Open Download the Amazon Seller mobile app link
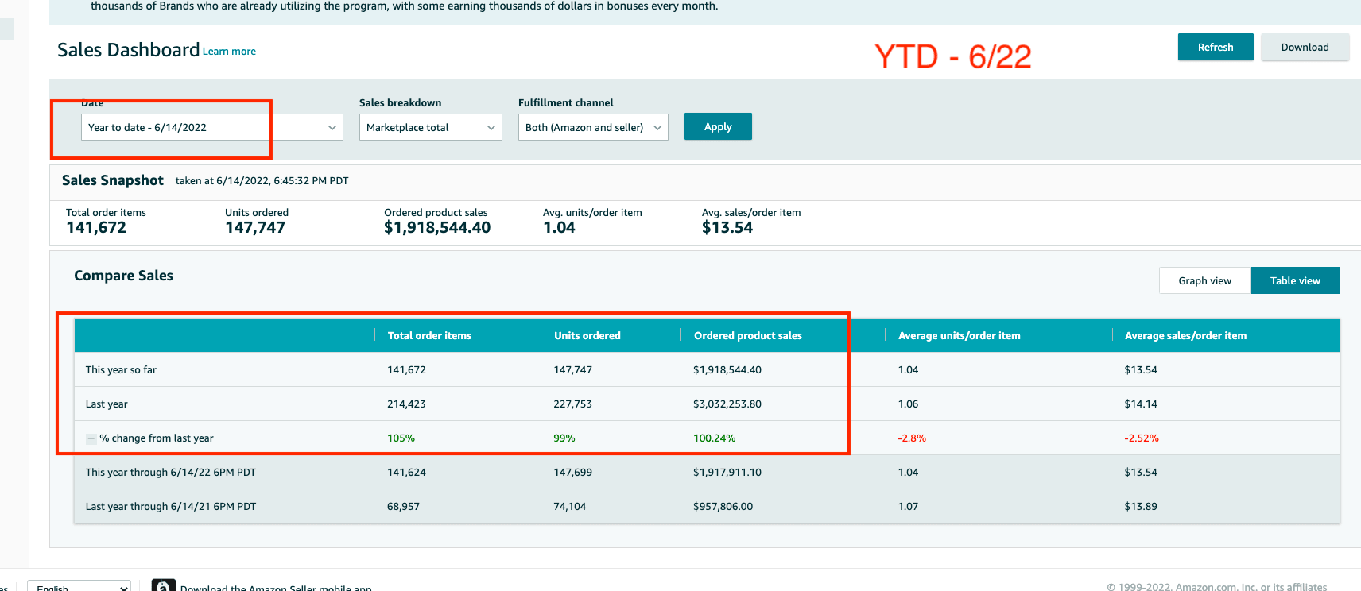Image resolution: width=1361 pixels, height=591 pixels. 276,588
